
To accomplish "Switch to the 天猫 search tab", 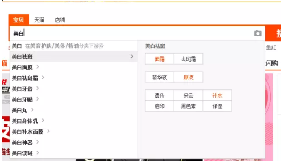I will [39, 20].
